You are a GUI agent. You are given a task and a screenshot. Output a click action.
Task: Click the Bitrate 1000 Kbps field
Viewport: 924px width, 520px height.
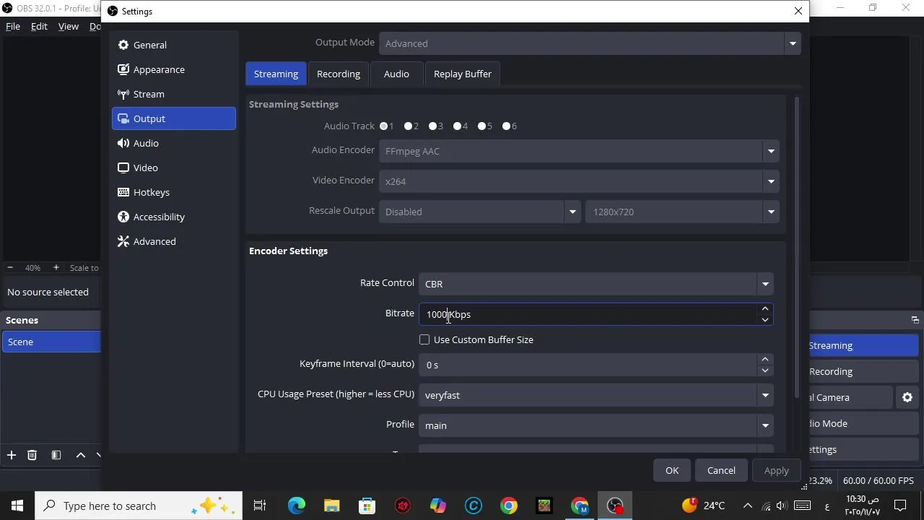coord(596,314)
